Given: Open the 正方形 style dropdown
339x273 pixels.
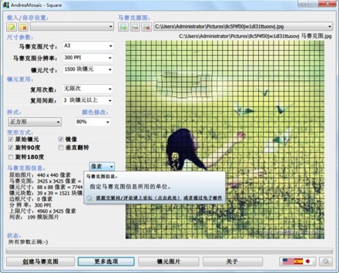Looking at the screenshot, I should 35,122.
